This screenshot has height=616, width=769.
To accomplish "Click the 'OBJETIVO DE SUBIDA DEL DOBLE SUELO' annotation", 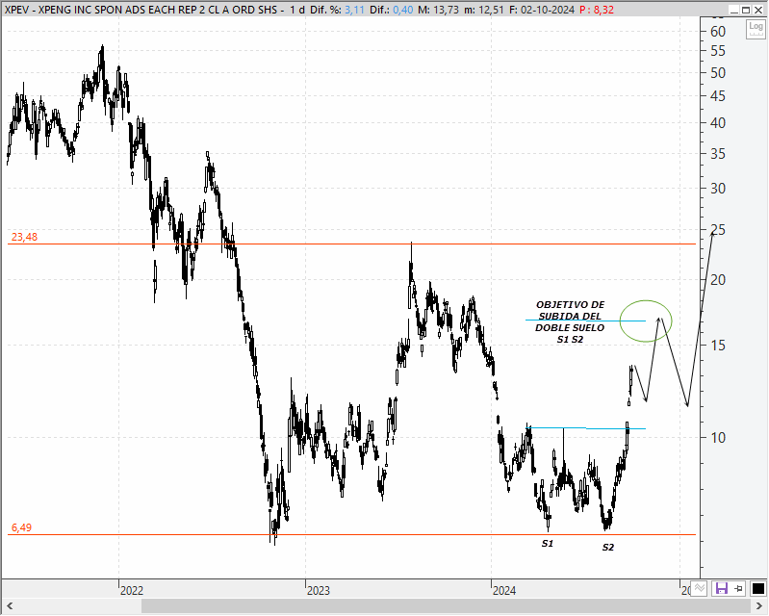I will click(570, 321).
